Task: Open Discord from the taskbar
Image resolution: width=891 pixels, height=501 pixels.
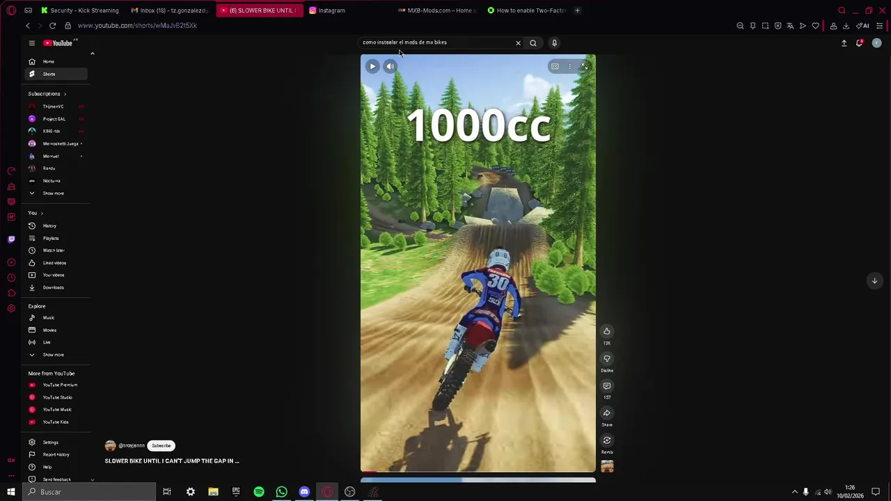Action: pyautogui.click(x=304, y=492)
